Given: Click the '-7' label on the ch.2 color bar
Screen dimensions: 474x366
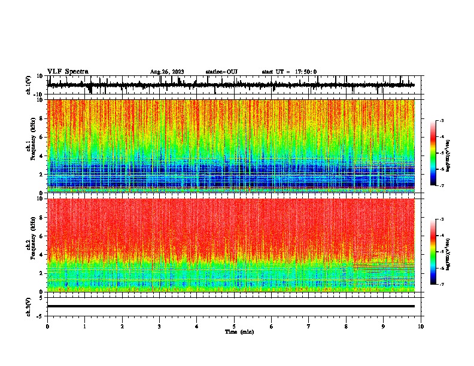Looking at the screenshot, I should tap(442, 284).
